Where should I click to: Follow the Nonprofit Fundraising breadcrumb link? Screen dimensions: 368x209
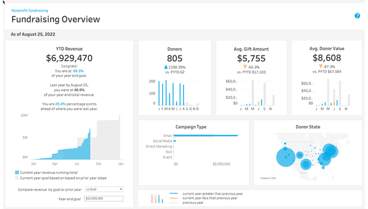coord(29,10)
